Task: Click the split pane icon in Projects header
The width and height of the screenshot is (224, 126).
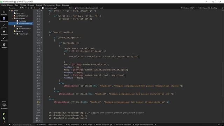Action: 29,8
